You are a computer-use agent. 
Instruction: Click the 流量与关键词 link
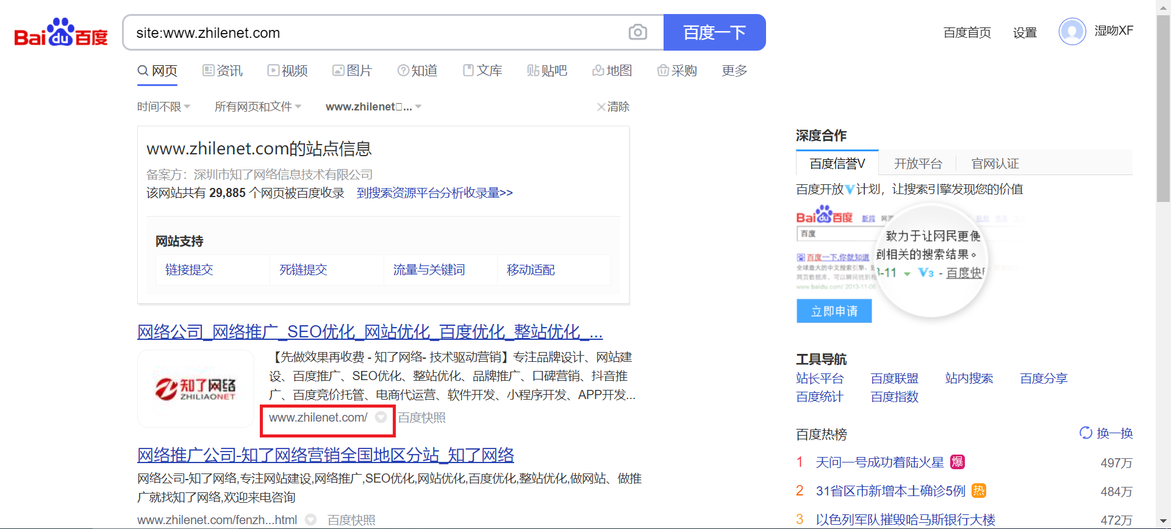pos(429,270)
